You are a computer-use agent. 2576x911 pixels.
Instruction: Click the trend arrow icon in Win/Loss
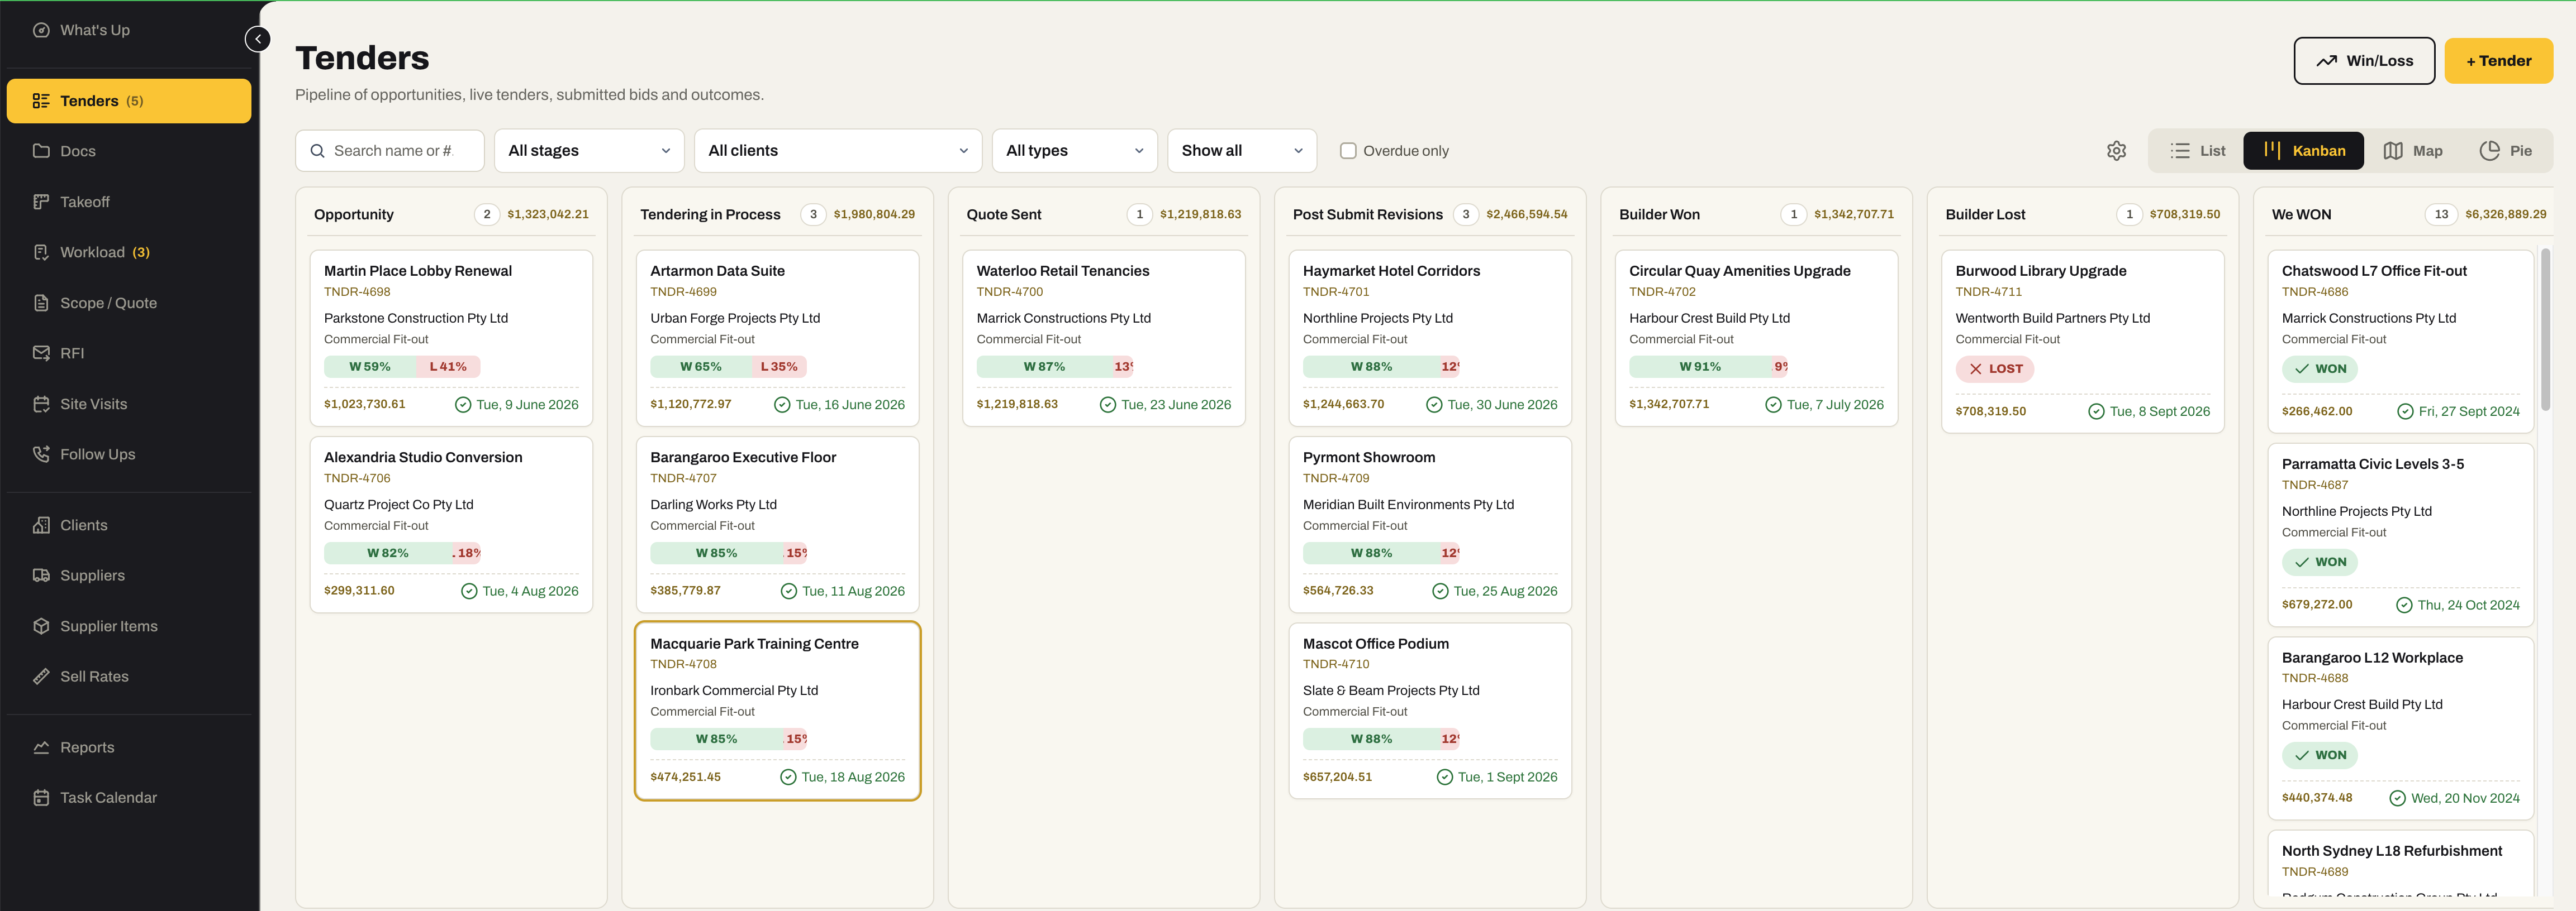(x=2326, y=61)
